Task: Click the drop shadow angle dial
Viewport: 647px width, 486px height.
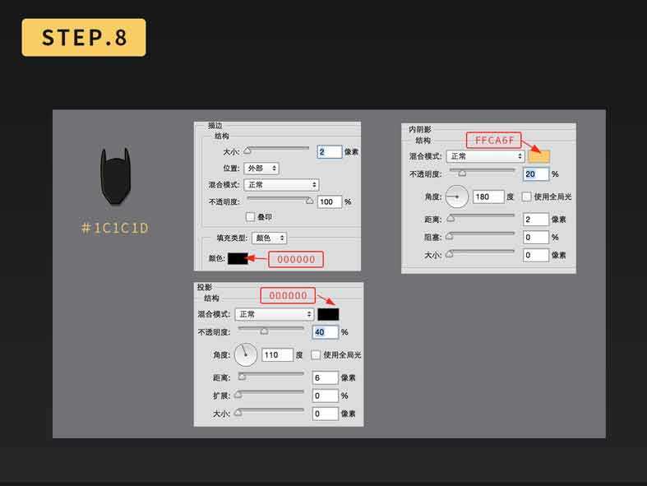Action: 246,354
